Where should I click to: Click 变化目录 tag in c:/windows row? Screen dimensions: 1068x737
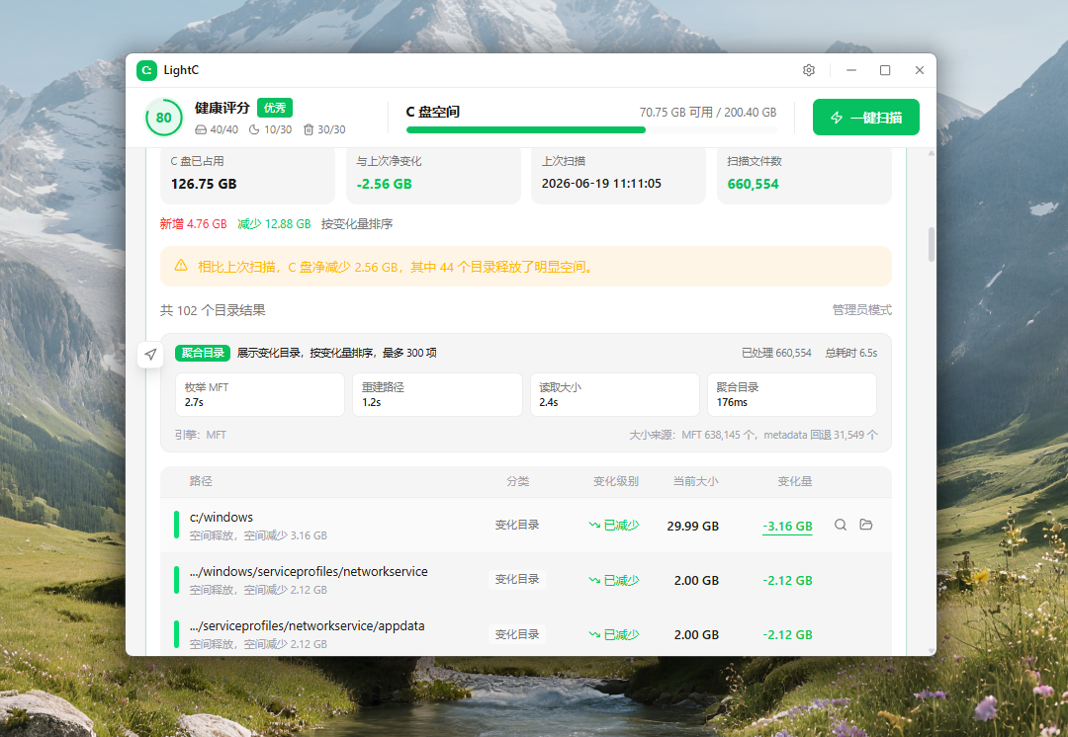pyautogui.click(x=517, y=525)
